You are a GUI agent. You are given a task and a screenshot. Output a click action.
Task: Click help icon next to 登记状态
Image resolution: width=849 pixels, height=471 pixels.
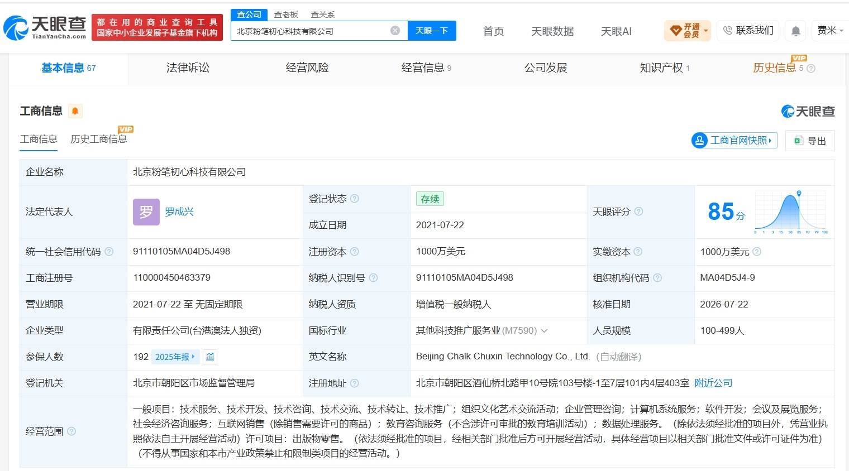point(354,199)
